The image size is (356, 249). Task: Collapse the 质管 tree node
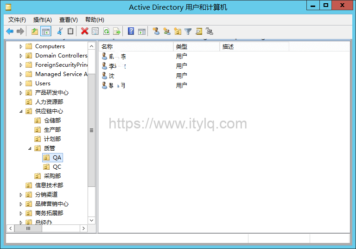[x=30, y=148]
